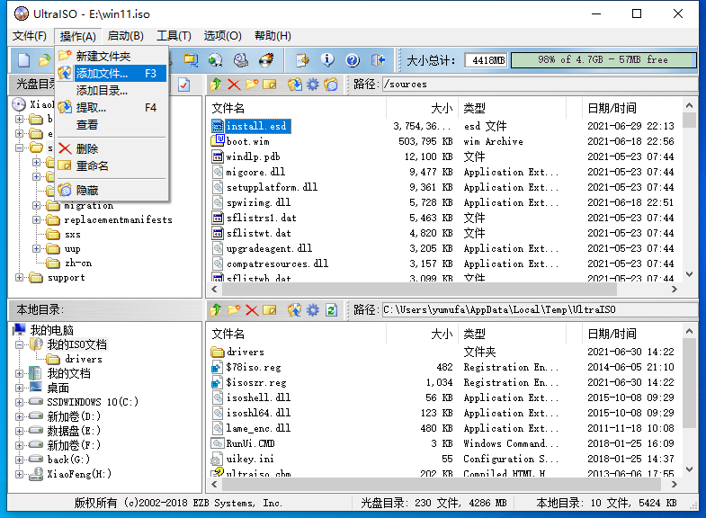The height and width of the screenshot is (518, 706).
Task: Click the local directory path field
Action: click(540, 309)
